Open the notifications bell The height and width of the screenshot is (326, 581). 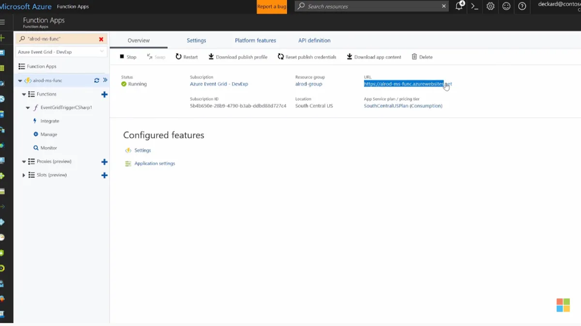pos(459,6)
